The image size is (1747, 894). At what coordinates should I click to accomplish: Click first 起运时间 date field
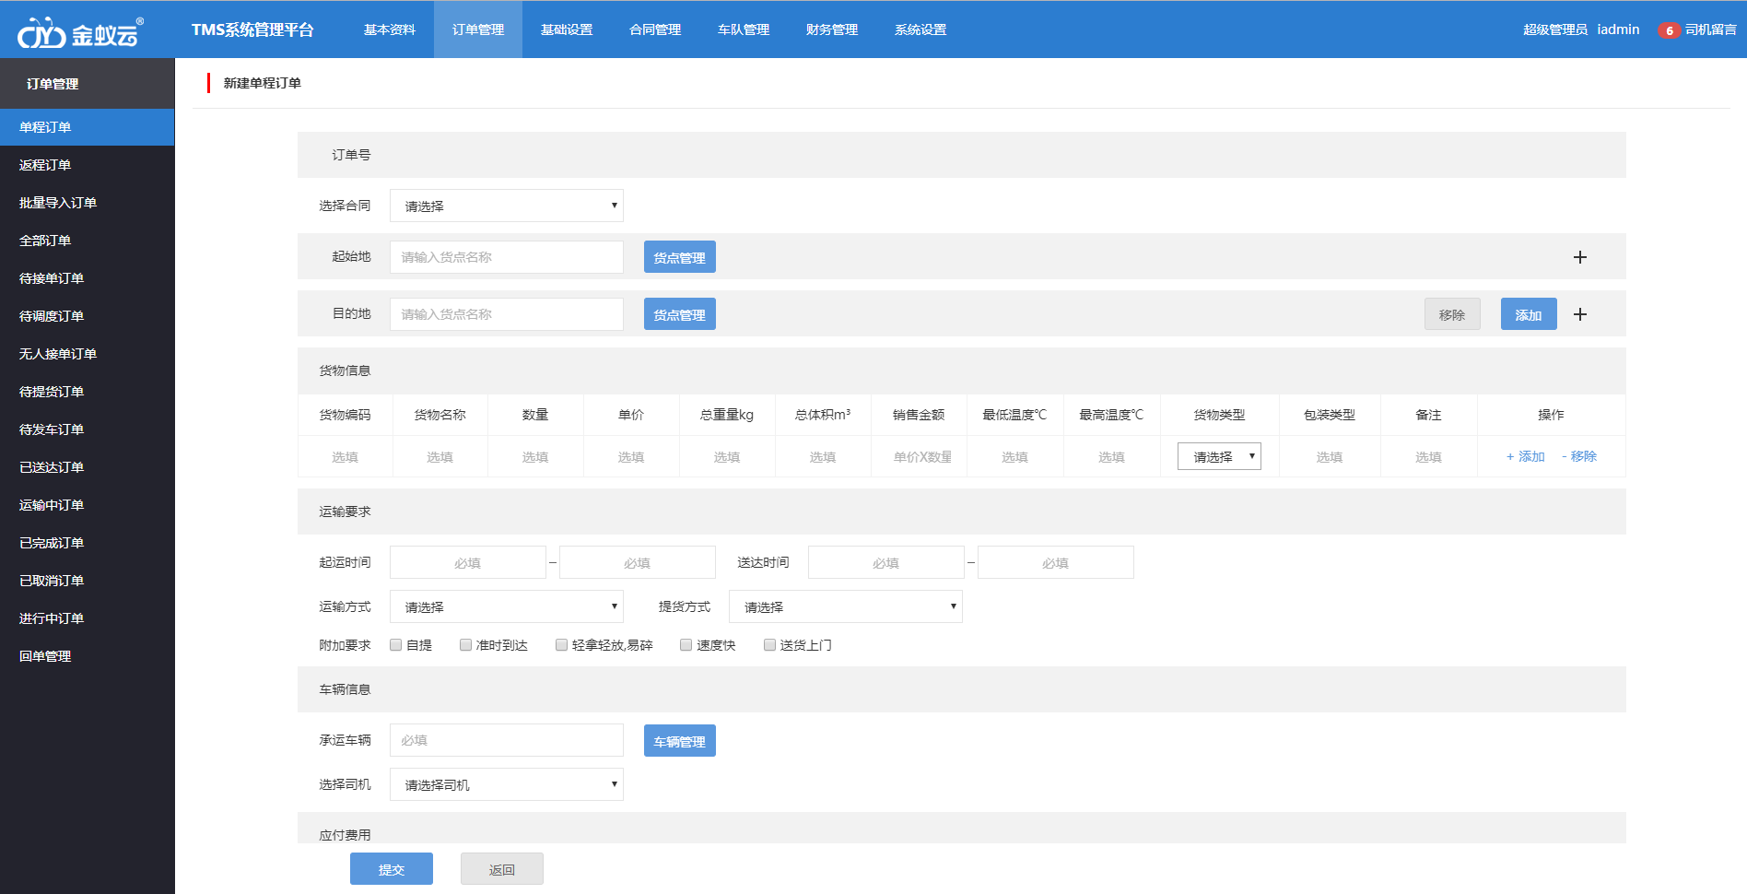(468, 562)
